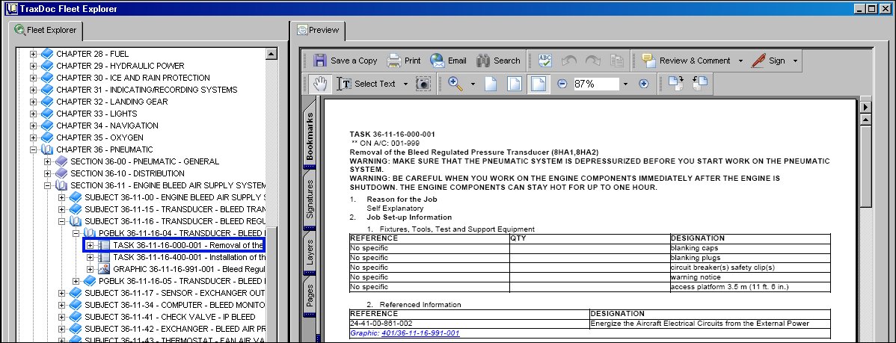Click the Redo arrow icon
Viewport: 896px width, 343px height.
(592, 61)
